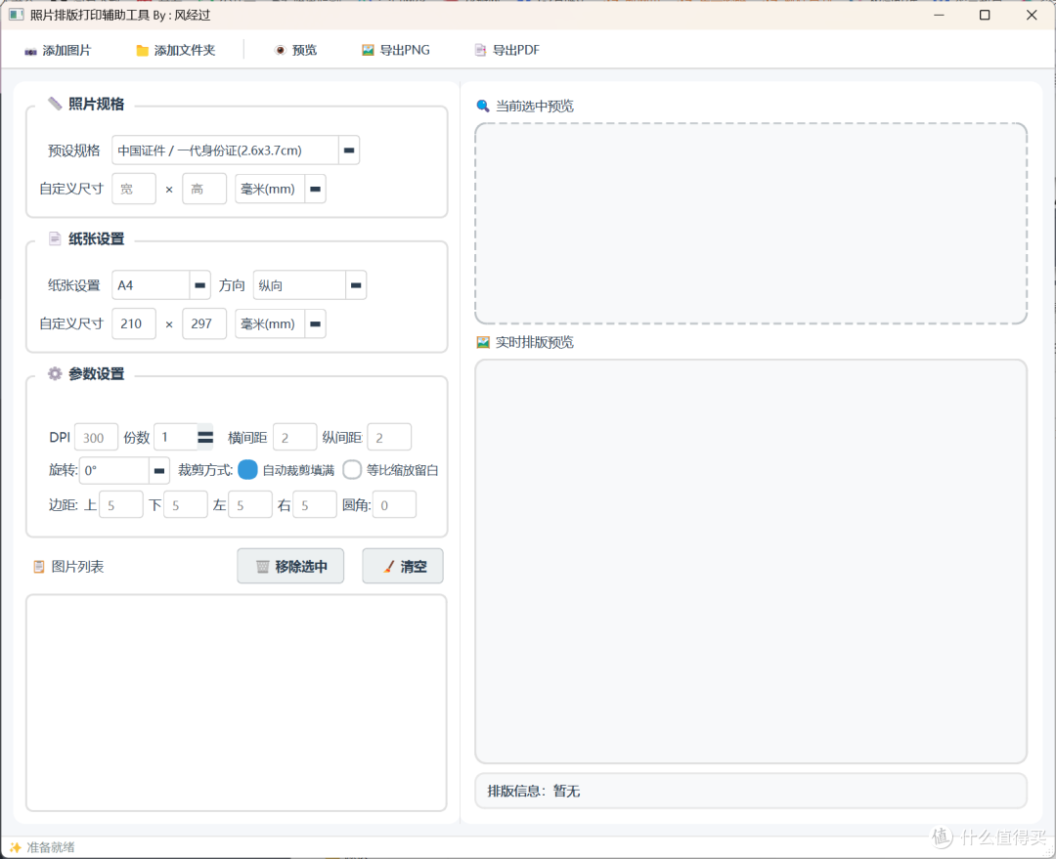This screenshot has height=859, width=1056.
Task: Open the 方向 纵向 orientation dropdown
Action: 356,285
